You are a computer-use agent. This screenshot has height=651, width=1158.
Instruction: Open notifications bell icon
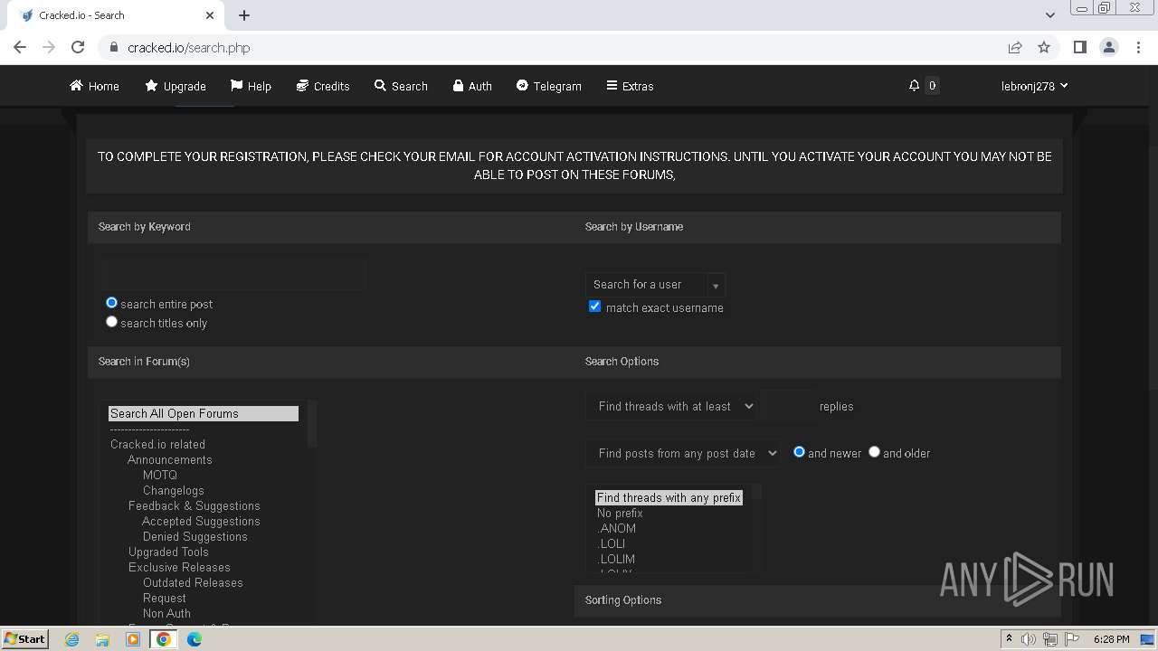pyautogui.click(x=914, y=86)
